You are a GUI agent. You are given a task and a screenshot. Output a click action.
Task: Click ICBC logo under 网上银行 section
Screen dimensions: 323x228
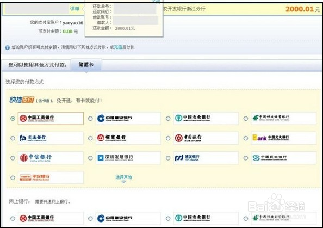[x=51, y=218]
